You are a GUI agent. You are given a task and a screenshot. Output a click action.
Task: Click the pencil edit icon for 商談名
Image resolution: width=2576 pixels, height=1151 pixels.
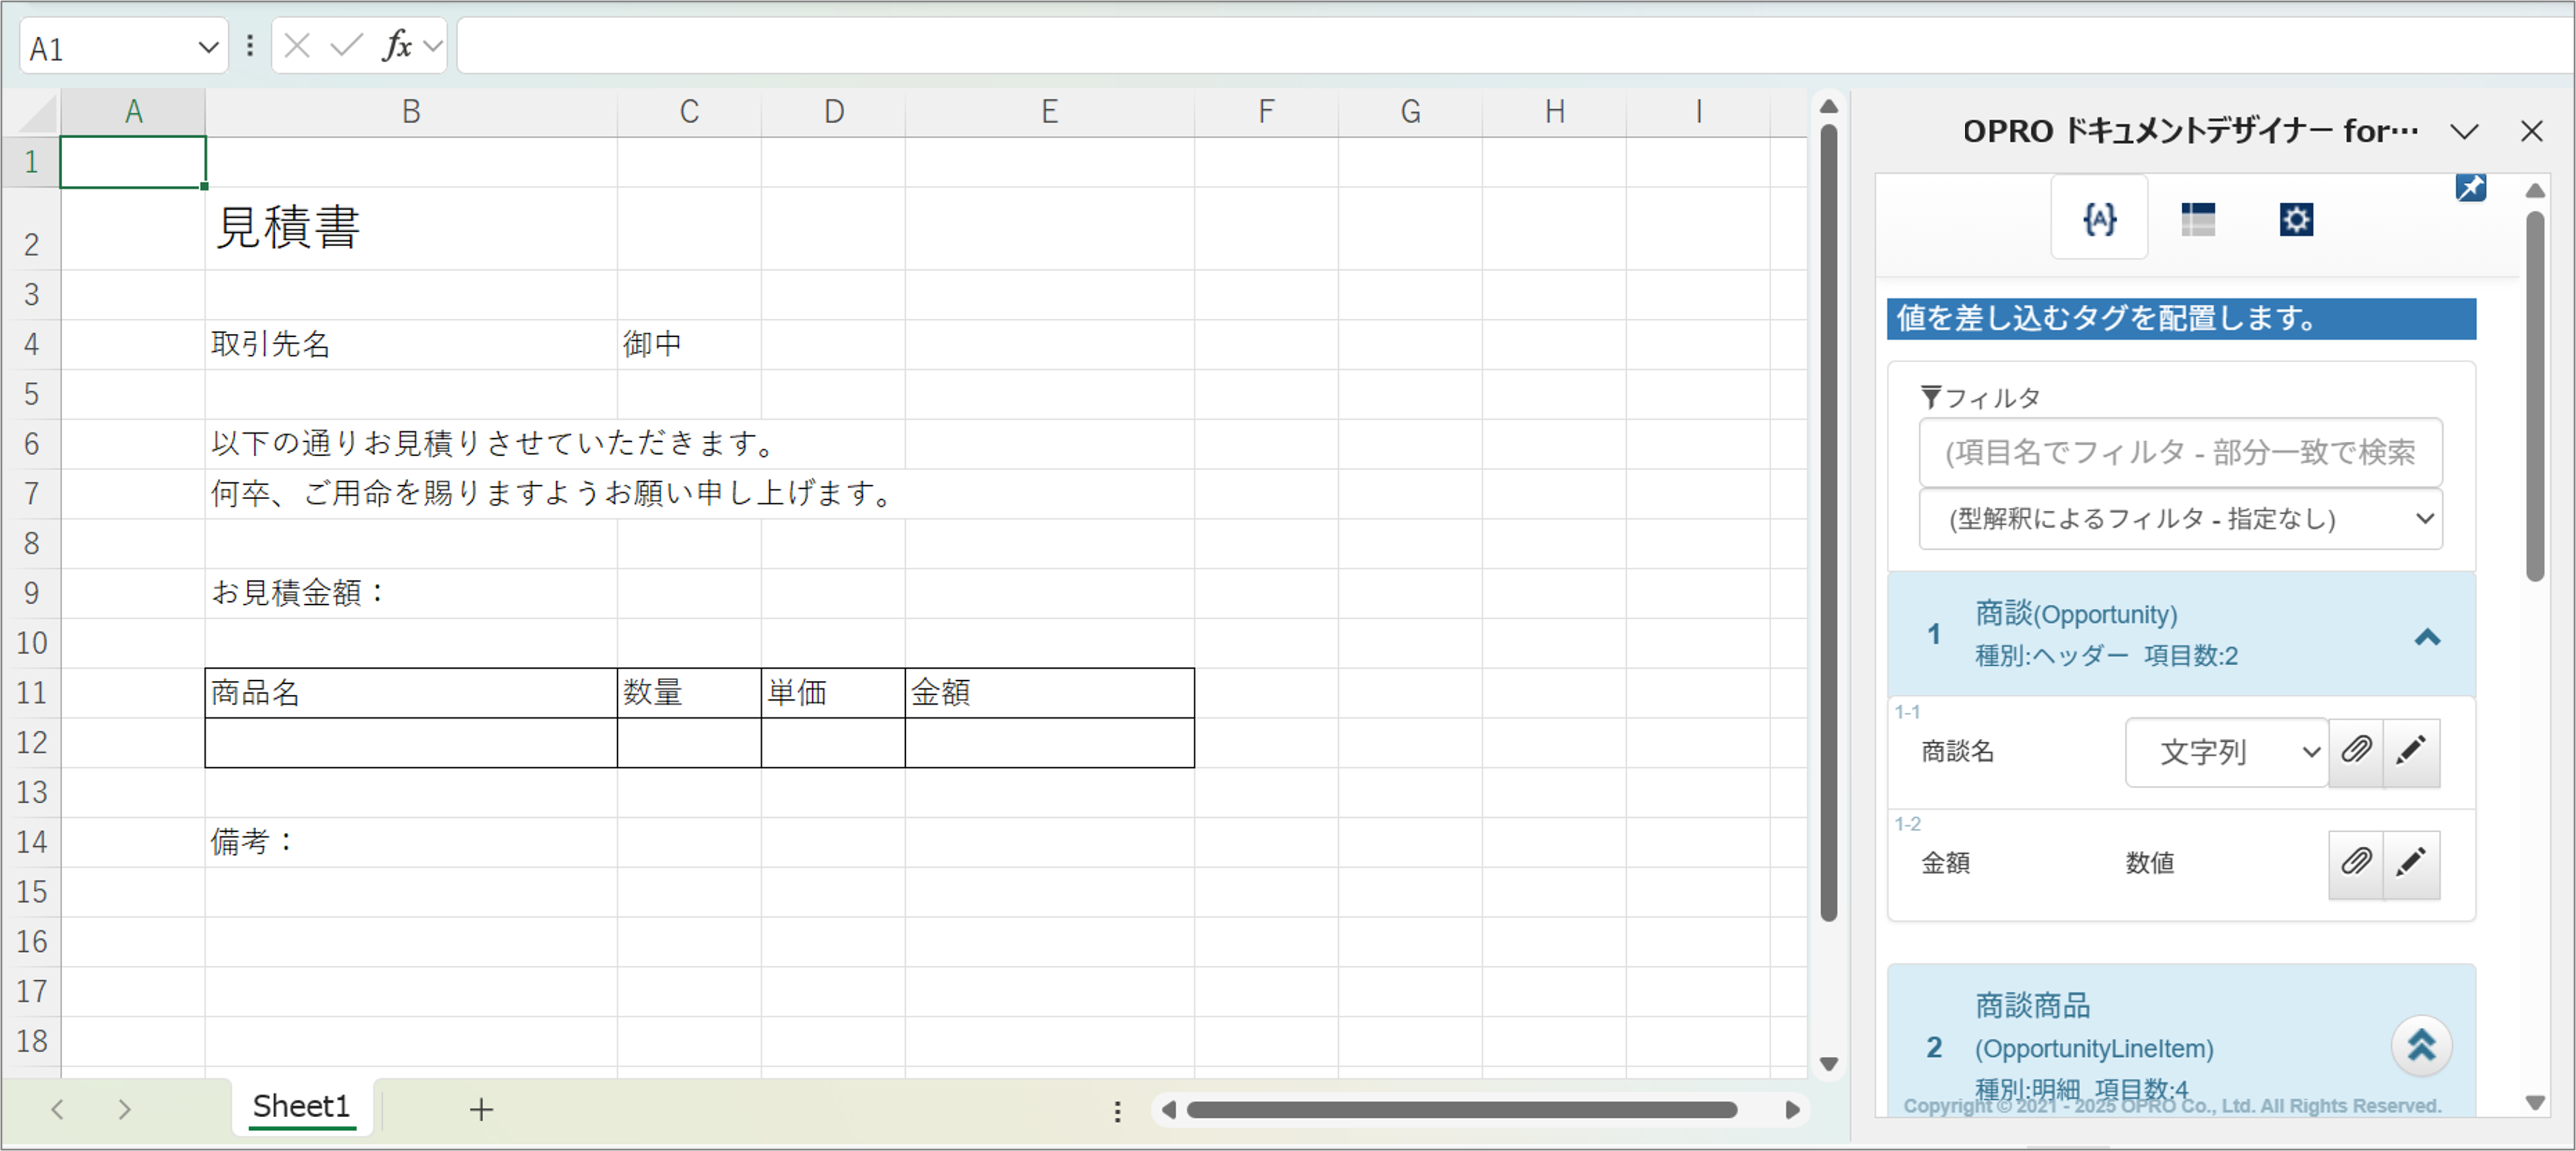pyautogui.click(x=2412, y=753)
